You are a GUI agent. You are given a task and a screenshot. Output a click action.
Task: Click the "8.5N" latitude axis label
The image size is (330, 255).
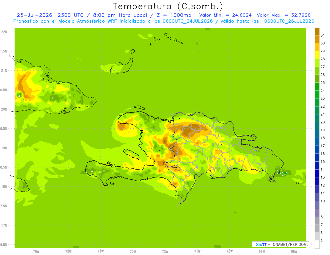(4, 167)
